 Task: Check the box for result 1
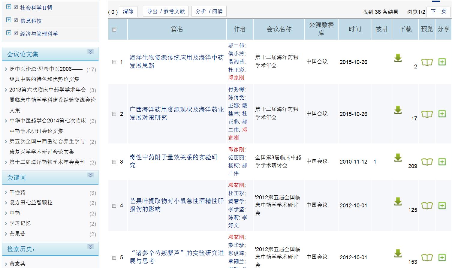(x=114, y=62)
